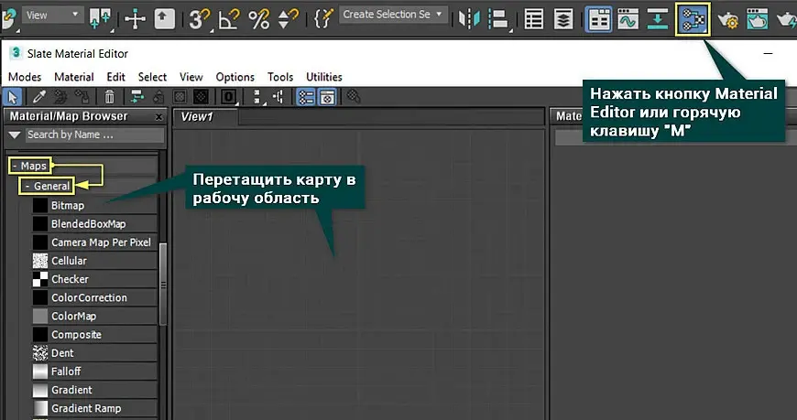797x420 pixels.
Task: Select the Composite map
Action: (95, 335)
